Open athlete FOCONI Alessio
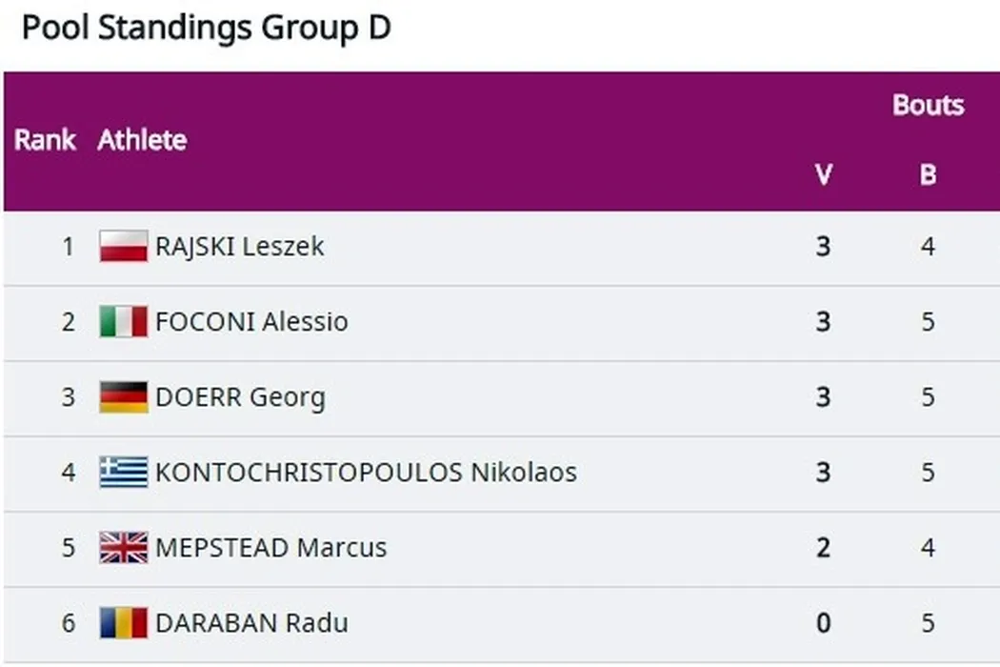 [x=251, y=322]
